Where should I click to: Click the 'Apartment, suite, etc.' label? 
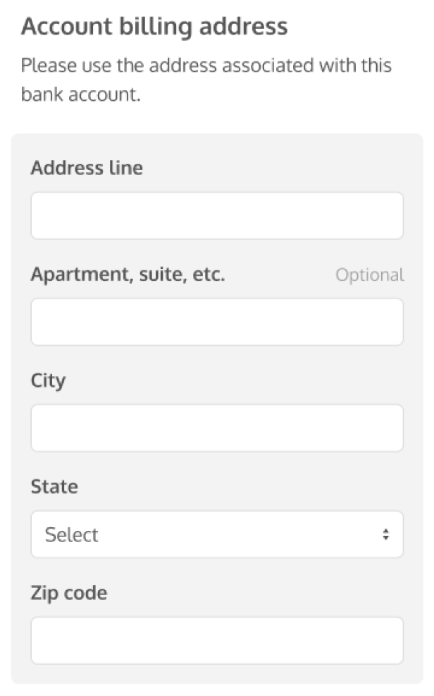(128, 275)
